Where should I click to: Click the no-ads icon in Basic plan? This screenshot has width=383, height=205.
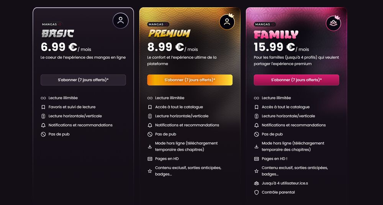(x=43, y=134)
